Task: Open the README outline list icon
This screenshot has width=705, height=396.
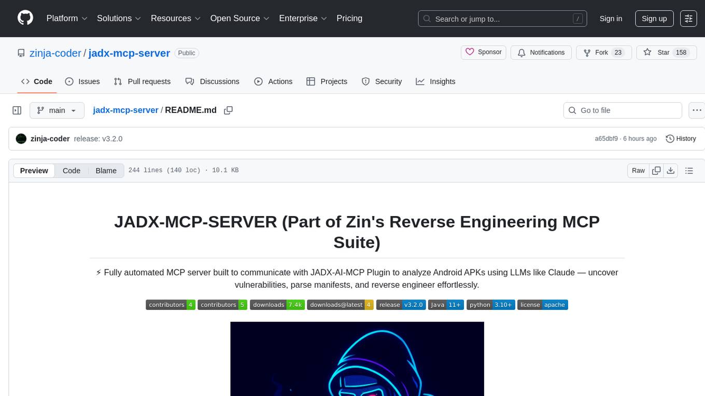Action: (689, 171)
